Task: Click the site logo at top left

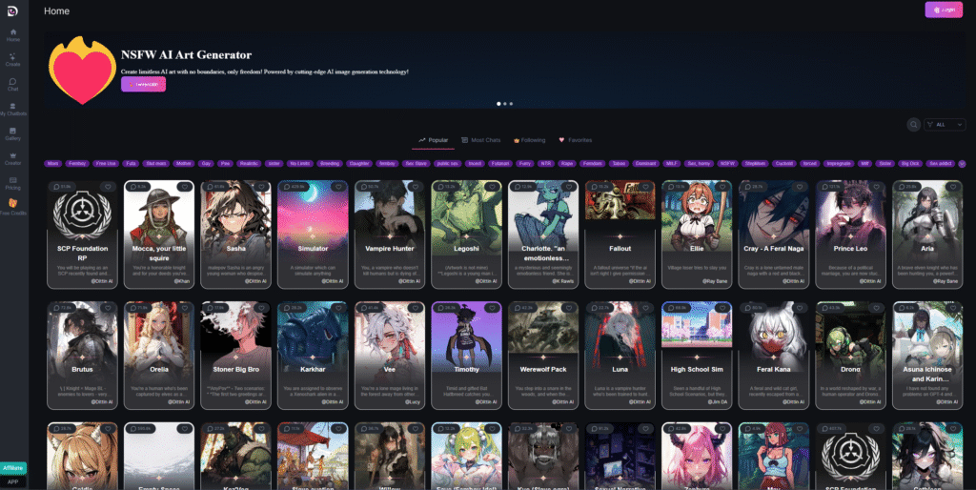Action: [12, 10]
